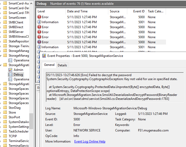Click the TCPIP folder icon
This screenshot has width=186, height=147.
[x=5, y=136]
